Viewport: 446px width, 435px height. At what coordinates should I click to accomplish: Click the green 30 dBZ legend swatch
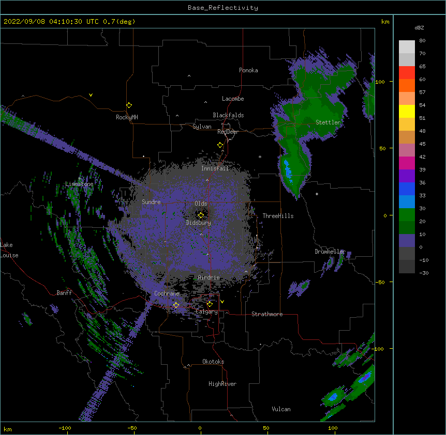[407, 215]
